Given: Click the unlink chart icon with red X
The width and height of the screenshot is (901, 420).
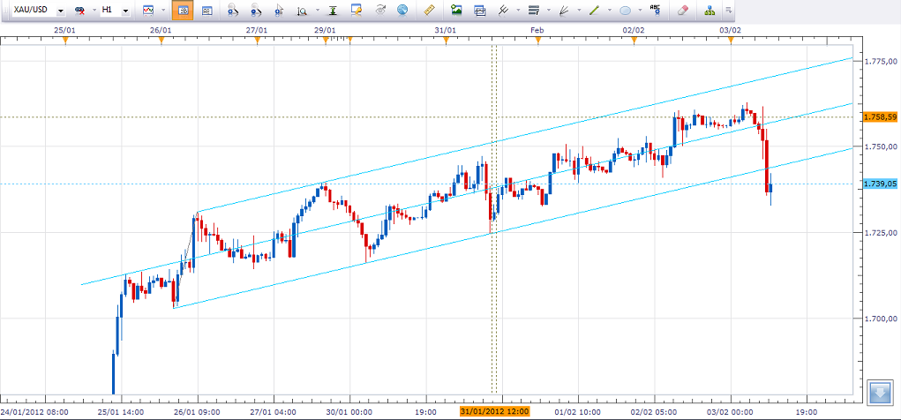Looking at the screenshot, I should coord(79,11).
